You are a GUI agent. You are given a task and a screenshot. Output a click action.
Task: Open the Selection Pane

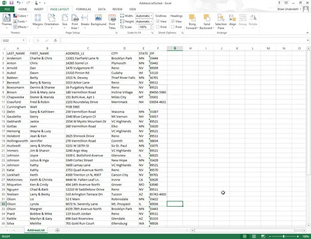click(221, 22)
